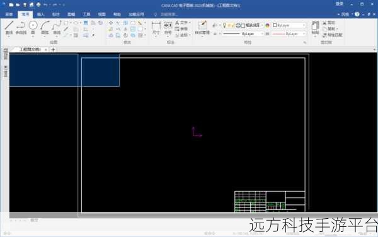
Task: Expand the Symbol (符号) dropdown arrow
Action: click(168, 36)
